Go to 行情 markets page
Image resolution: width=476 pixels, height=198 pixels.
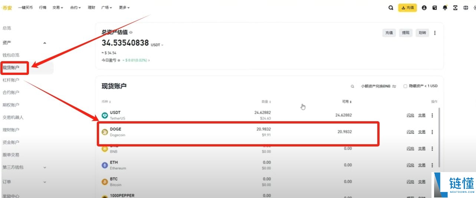43,7
